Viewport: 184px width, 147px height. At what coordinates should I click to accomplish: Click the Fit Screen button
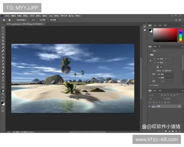[x=43, y=20]
